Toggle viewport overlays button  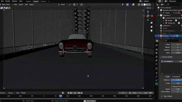click(133, 5)
